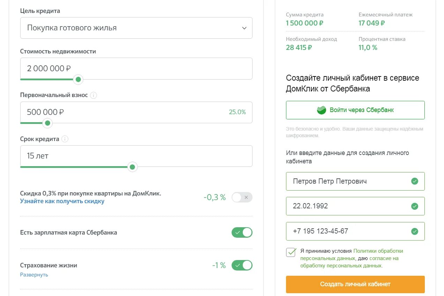Click the birth date field 22.02.1992
This screenshot has height=296, width=444.
coord(355,206)
